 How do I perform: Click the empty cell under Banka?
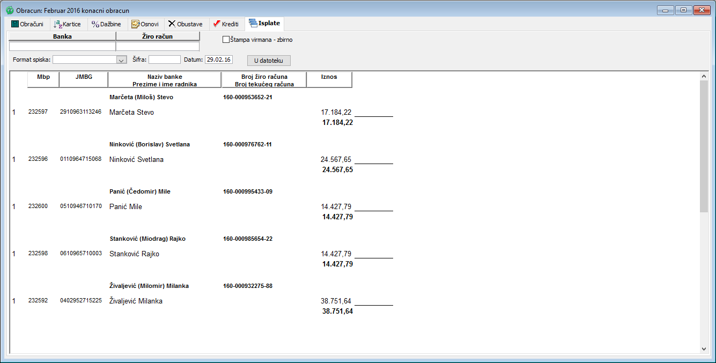(x=62, y=46)
